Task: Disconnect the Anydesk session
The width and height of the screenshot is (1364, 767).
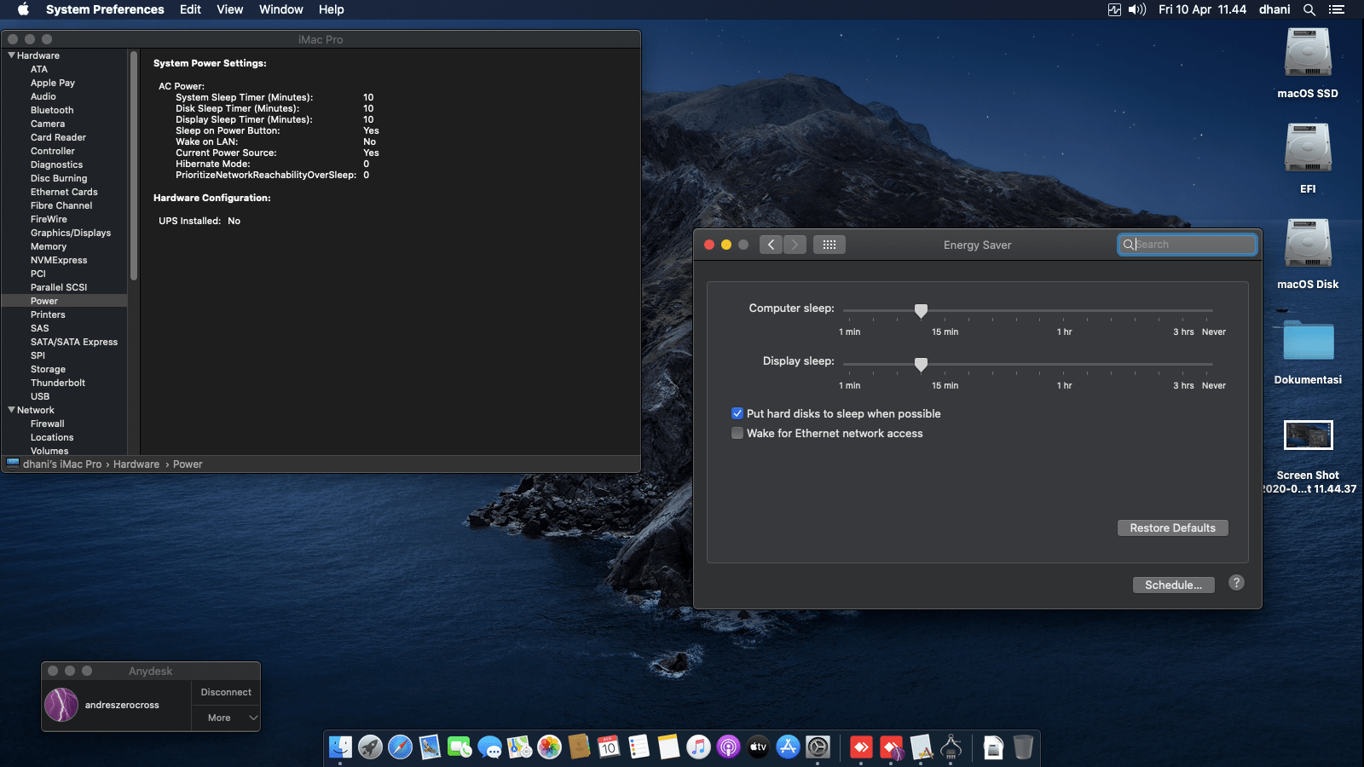Action: coord(226,692)
